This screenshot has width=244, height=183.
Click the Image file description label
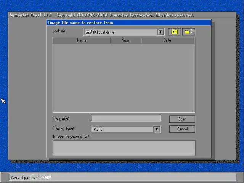click(71, 136)
